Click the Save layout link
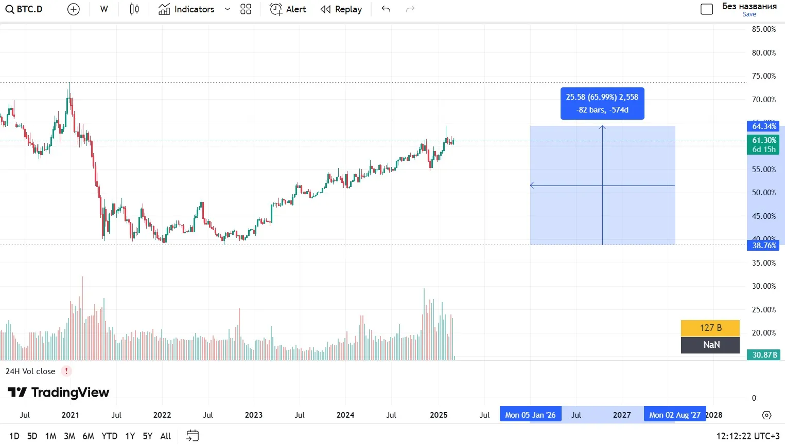785x447 pixels. (749, 14)
